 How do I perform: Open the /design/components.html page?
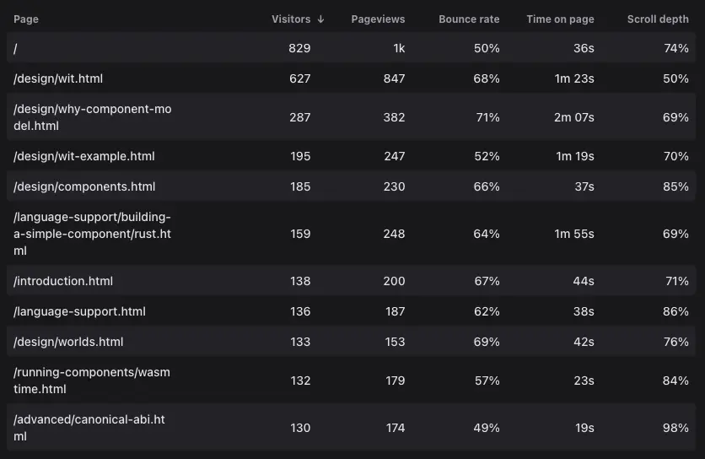(84, 186)
